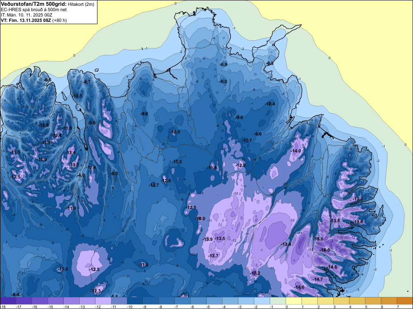
Task: Click the -12.8 temperature value on map
Action: click(x=240, y=165)
